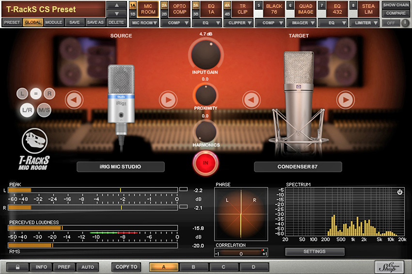Open the Custom Shop
Viewport: 412px width, 274px height.
point(389,267)
